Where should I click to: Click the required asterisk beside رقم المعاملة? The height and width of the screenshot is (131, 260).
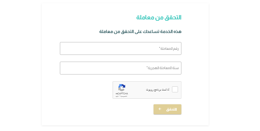tap(160, 48)
